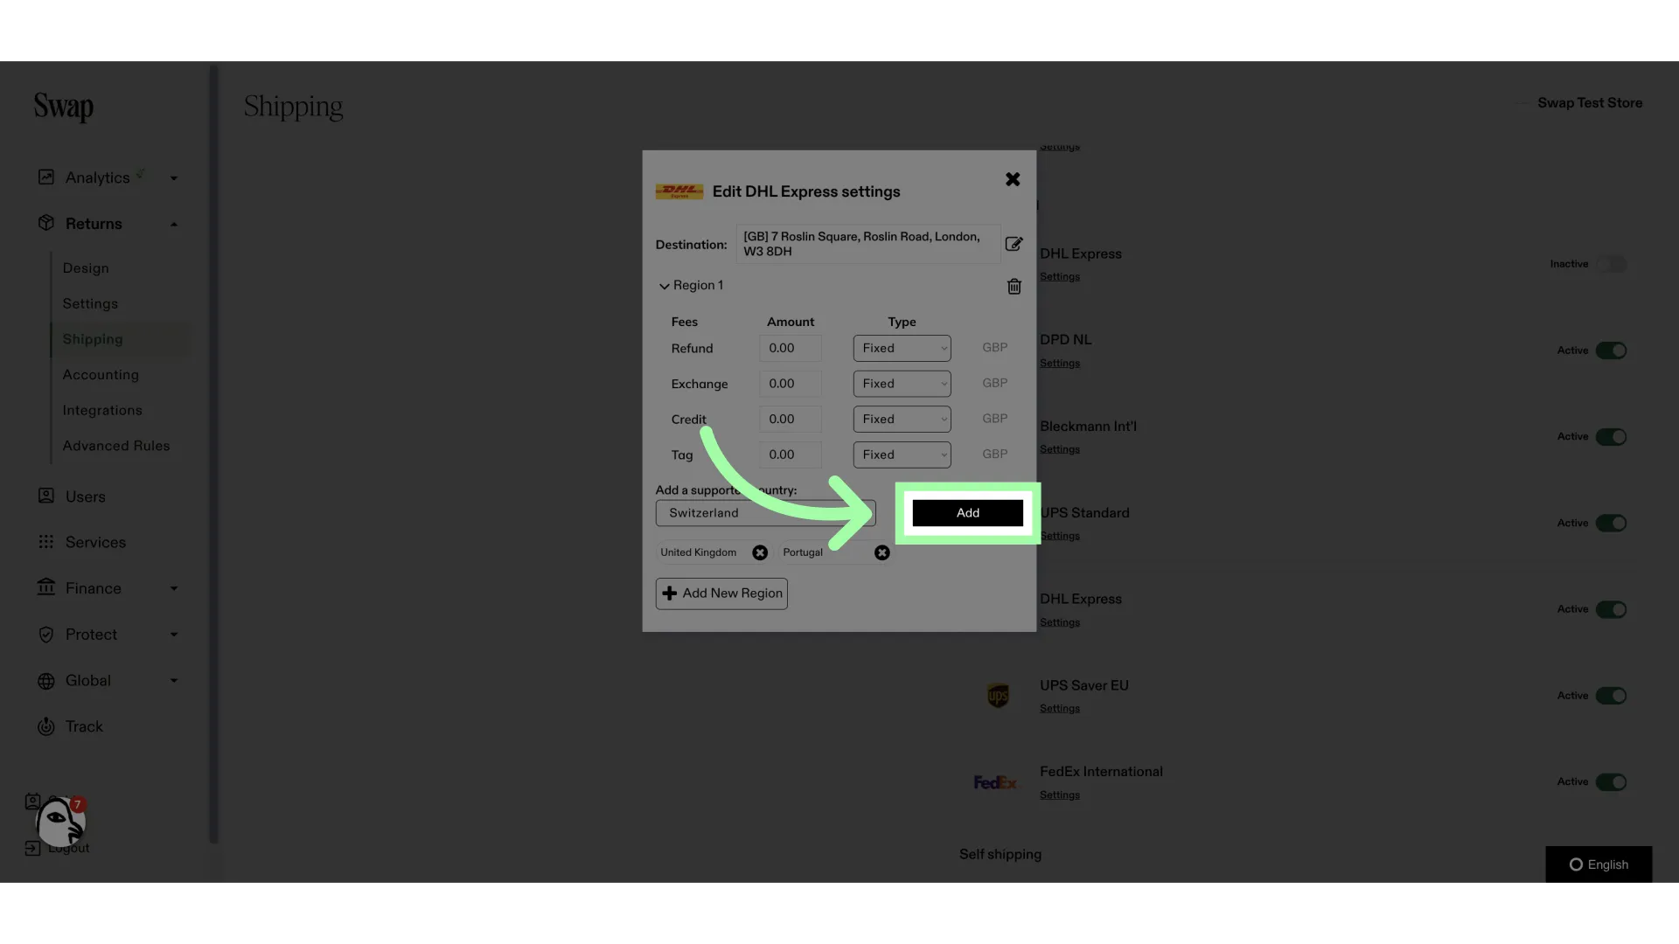Open the English language selector

(x=1599, y=864)
